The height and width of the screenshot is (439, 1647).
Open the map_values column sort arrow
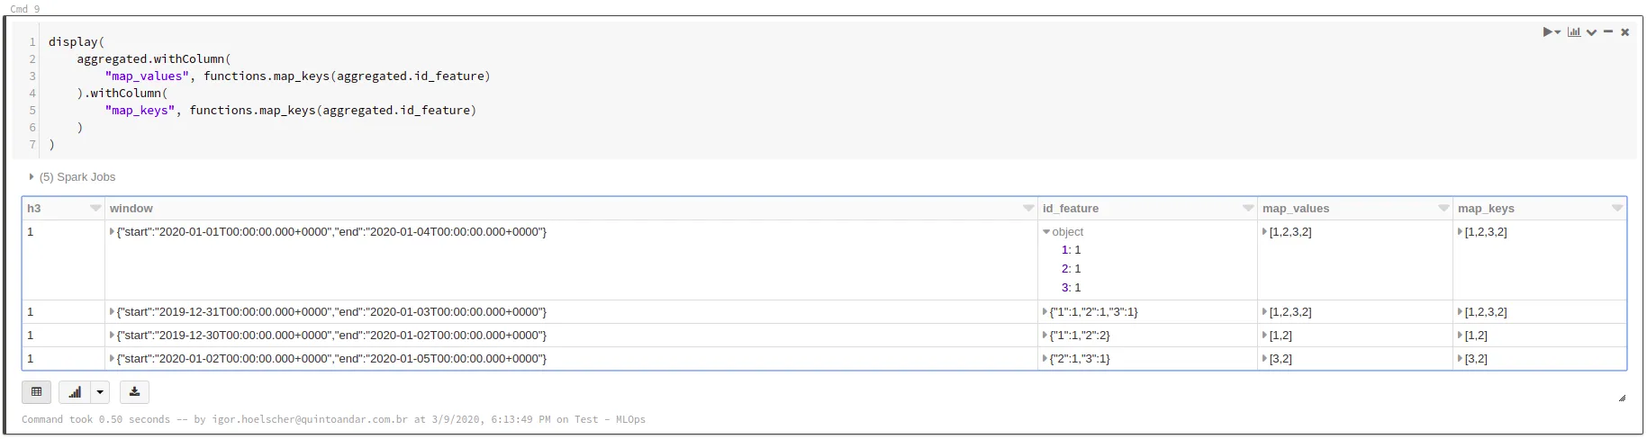[x=1443, y=209]
